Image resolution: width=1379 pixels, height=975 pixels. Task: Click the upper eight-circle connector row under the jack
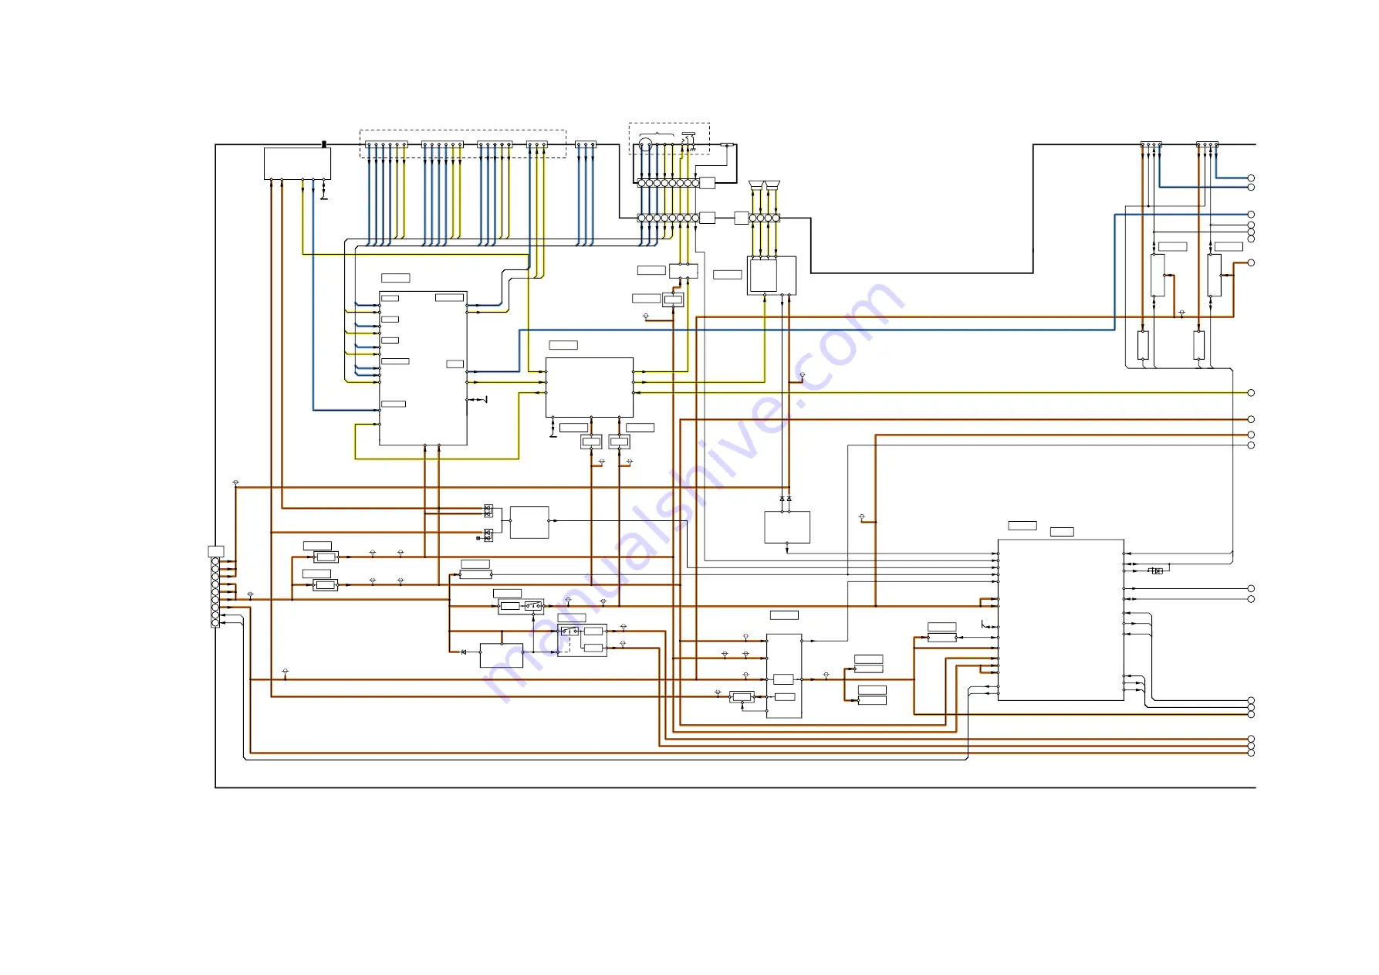tap(668, 183)
